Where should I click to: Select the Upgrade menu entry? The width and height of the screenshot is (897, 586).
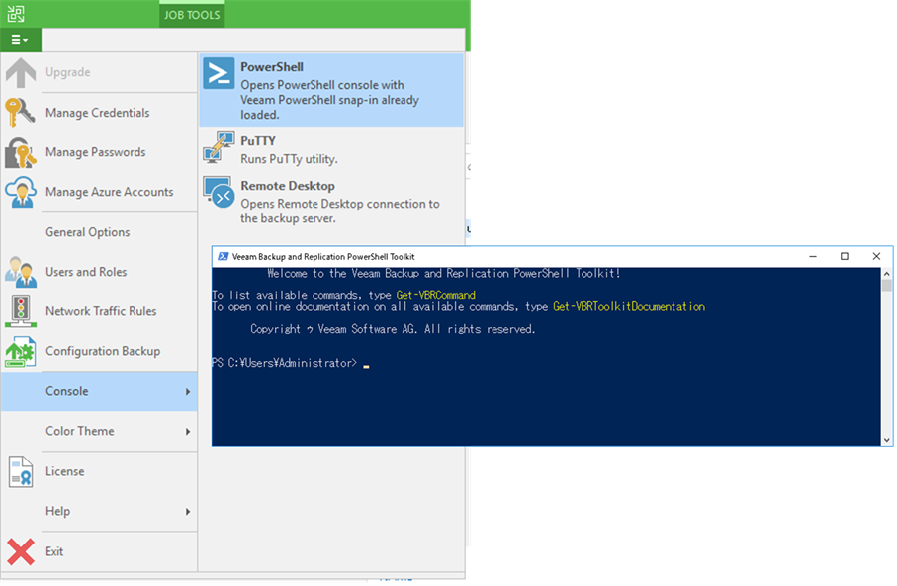(99, 72)
